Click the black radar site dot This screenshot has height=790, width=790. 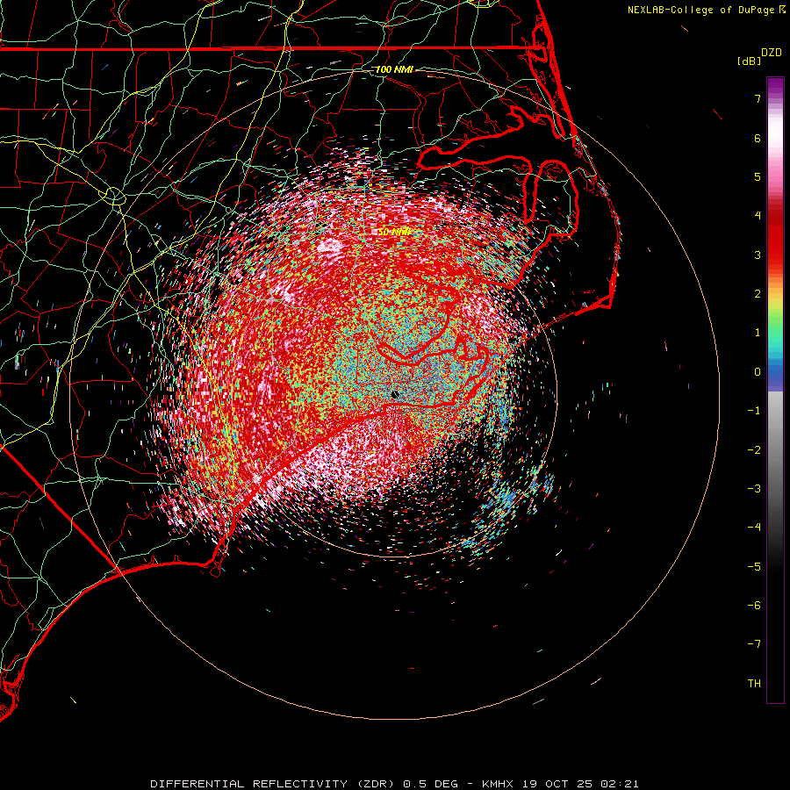(x=394, y=394)
